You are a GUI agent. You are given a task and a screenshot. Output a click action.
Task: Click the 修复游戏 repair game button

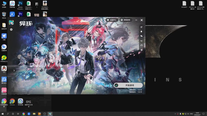(126, 20)
